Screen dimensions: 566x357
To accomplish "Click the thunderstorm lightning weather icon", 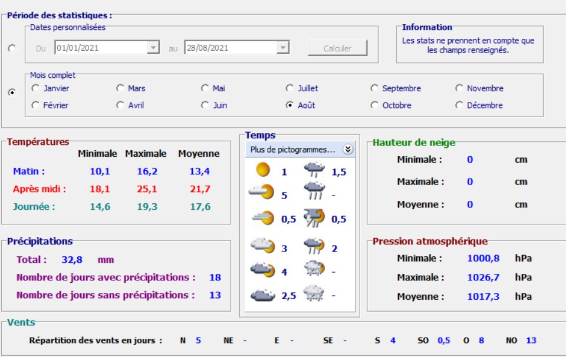I will coord(314,219).
